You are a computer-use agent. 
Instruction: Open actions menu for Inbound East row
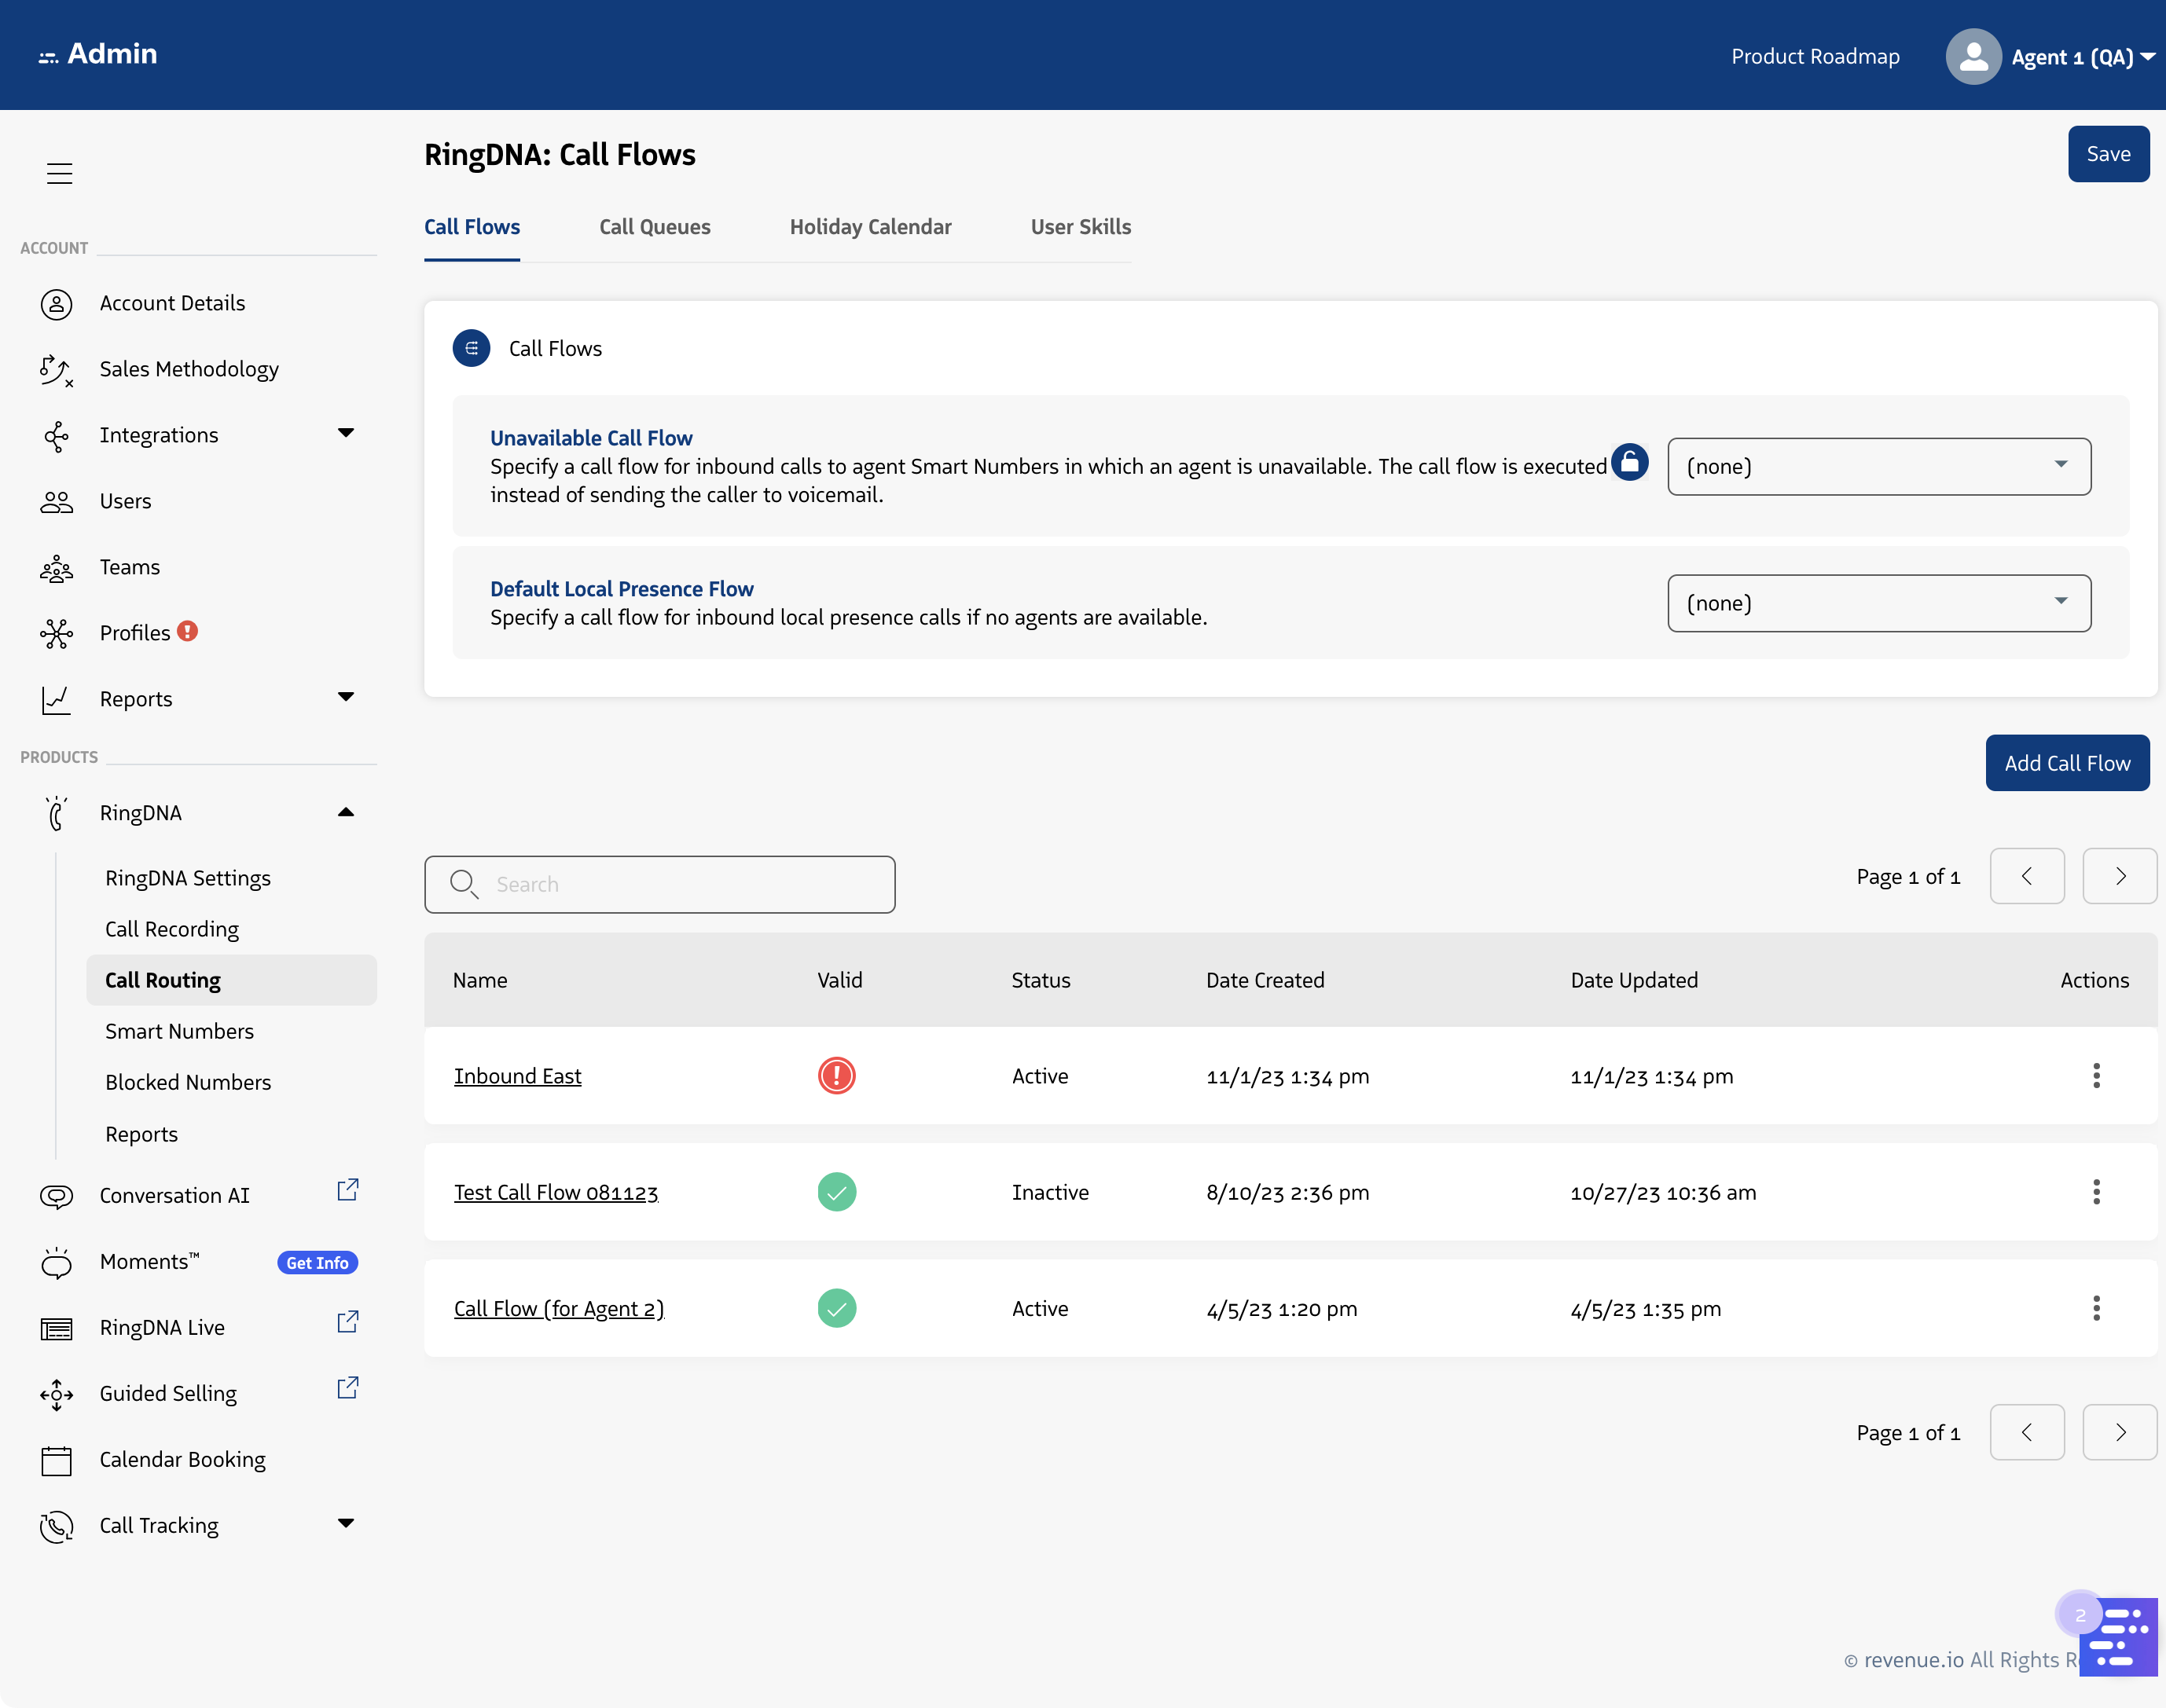tap(2096, 1076)
